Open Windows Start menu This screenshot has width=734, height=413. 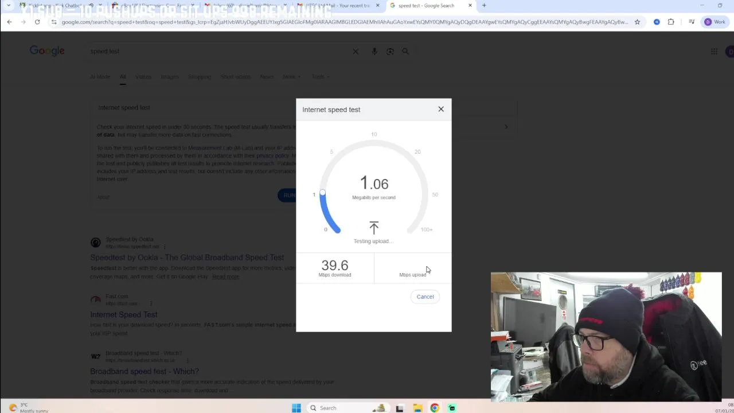tap(296, 408)
